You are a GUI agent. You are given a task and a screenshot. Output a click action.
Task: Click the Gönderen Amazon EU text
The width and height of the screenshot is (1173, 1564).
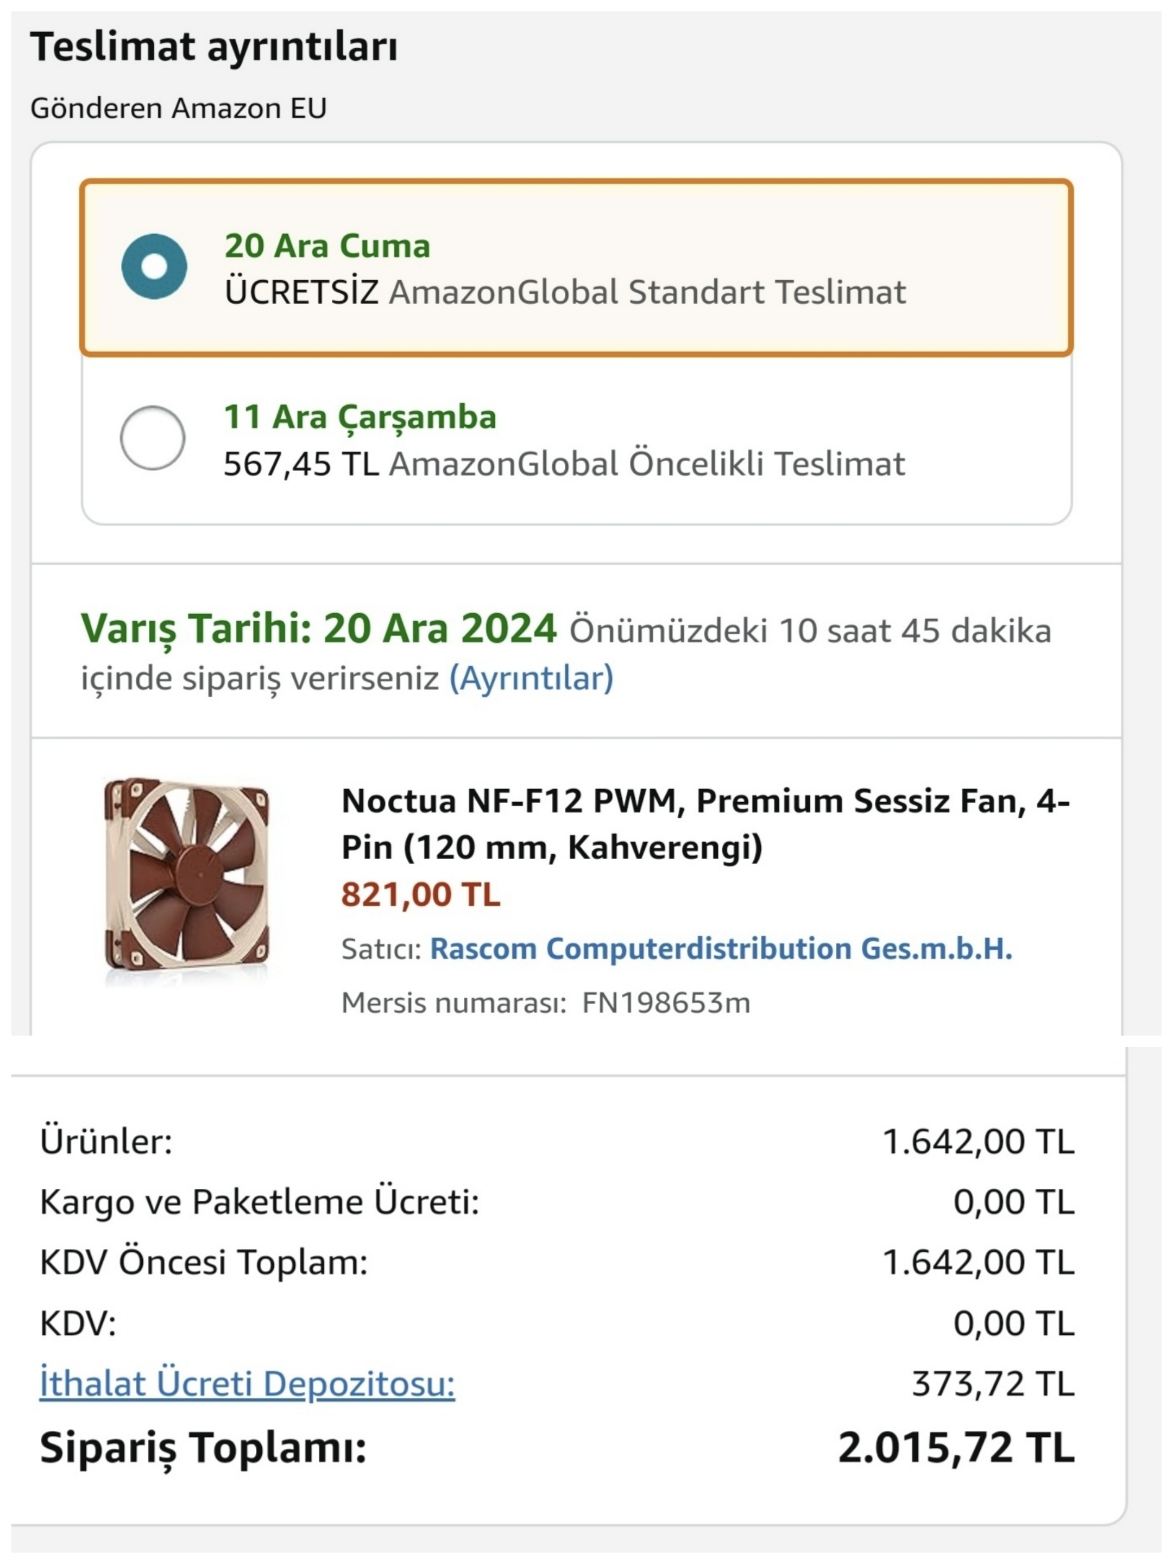[x=178, y=108]
